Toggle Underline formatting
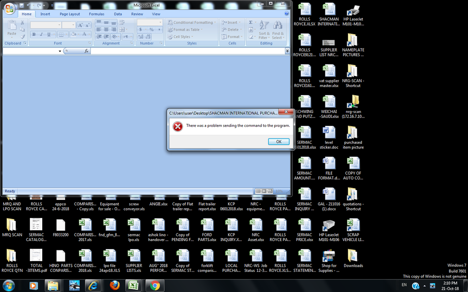Viewport: 468px width, 292px height. pyautogui.click(x=49, y=34)
